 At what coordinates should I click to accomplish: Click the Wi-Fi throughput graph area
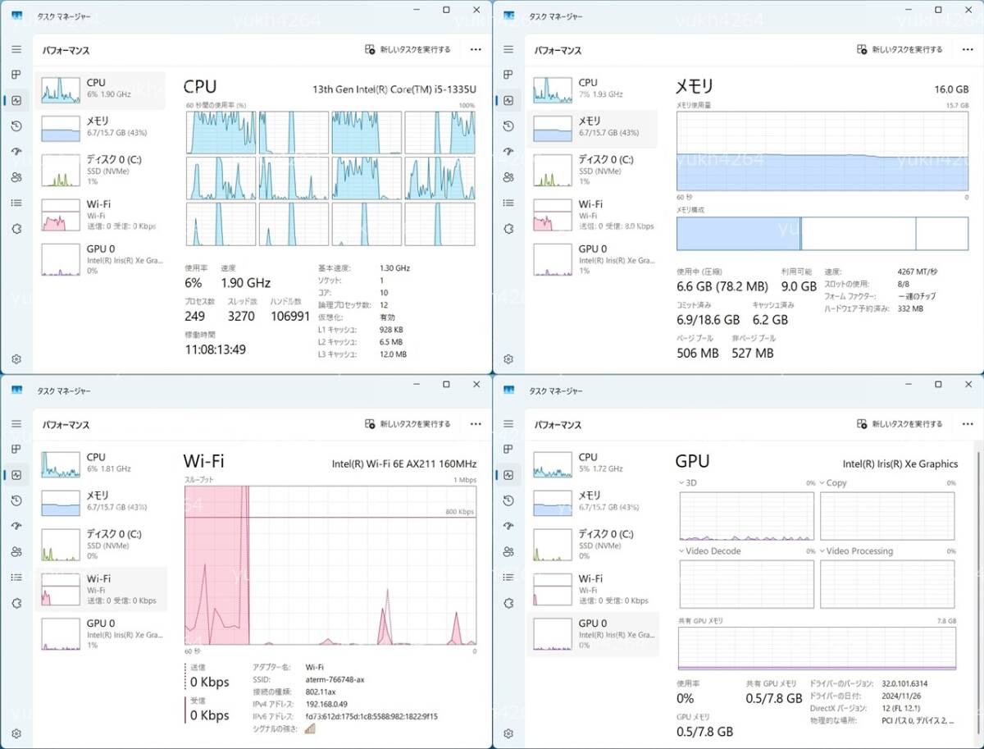click(x=330, y=564)
